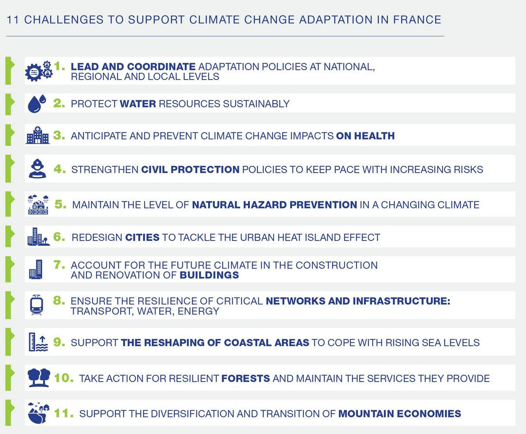The width and height of the screenshot is (526, 434).
Task: Click the green arrow marker beside challenge 8
Action: click(x=9, y=305)
